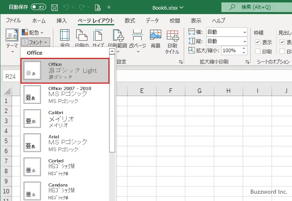Click the Undo arrow icon
This screenshot has height=201, width=292.
[x=66, y=7]
